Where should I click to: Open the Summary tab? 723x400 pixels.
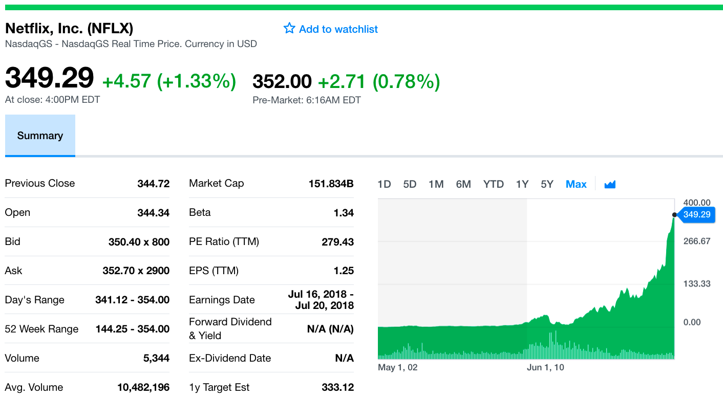[x=40, y=136]
